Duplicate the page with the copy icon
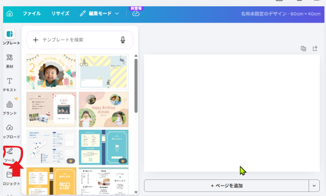This screenshot has width=326, height=196. [x=303, y=49]
